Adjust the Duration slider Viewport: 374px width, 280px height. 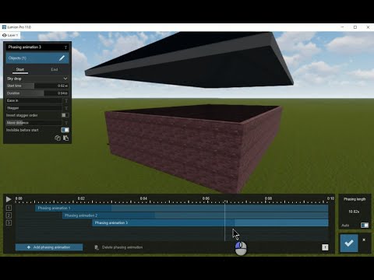(x=37, y=93)
